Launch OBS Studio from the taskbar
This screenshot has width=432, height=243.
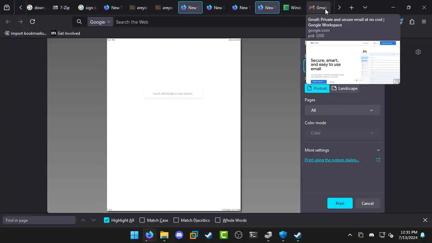[x=239, y=235]
